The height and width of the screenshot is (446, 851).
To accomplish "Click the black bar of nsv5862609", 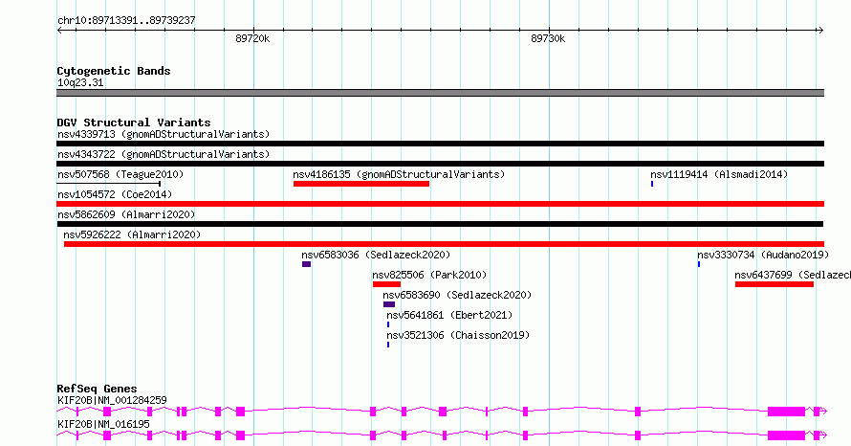I will click(x=440, y=224).
